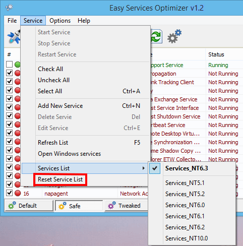Screen dimensions: 243x246
Task: Click the green status dot in first row
Action: pos(18,65)
